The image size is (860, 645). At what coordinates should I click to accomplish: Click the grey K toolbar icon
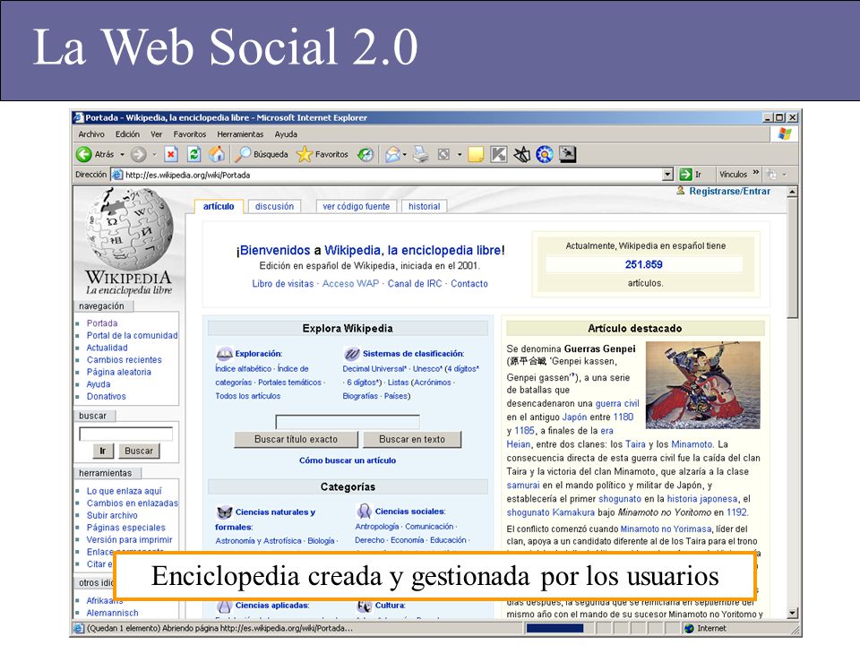click(x=499, y=155)
